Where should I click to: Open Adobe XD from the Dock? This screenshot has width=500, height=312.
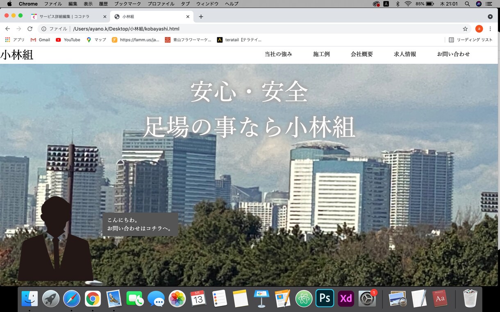(x=346, y=299)
